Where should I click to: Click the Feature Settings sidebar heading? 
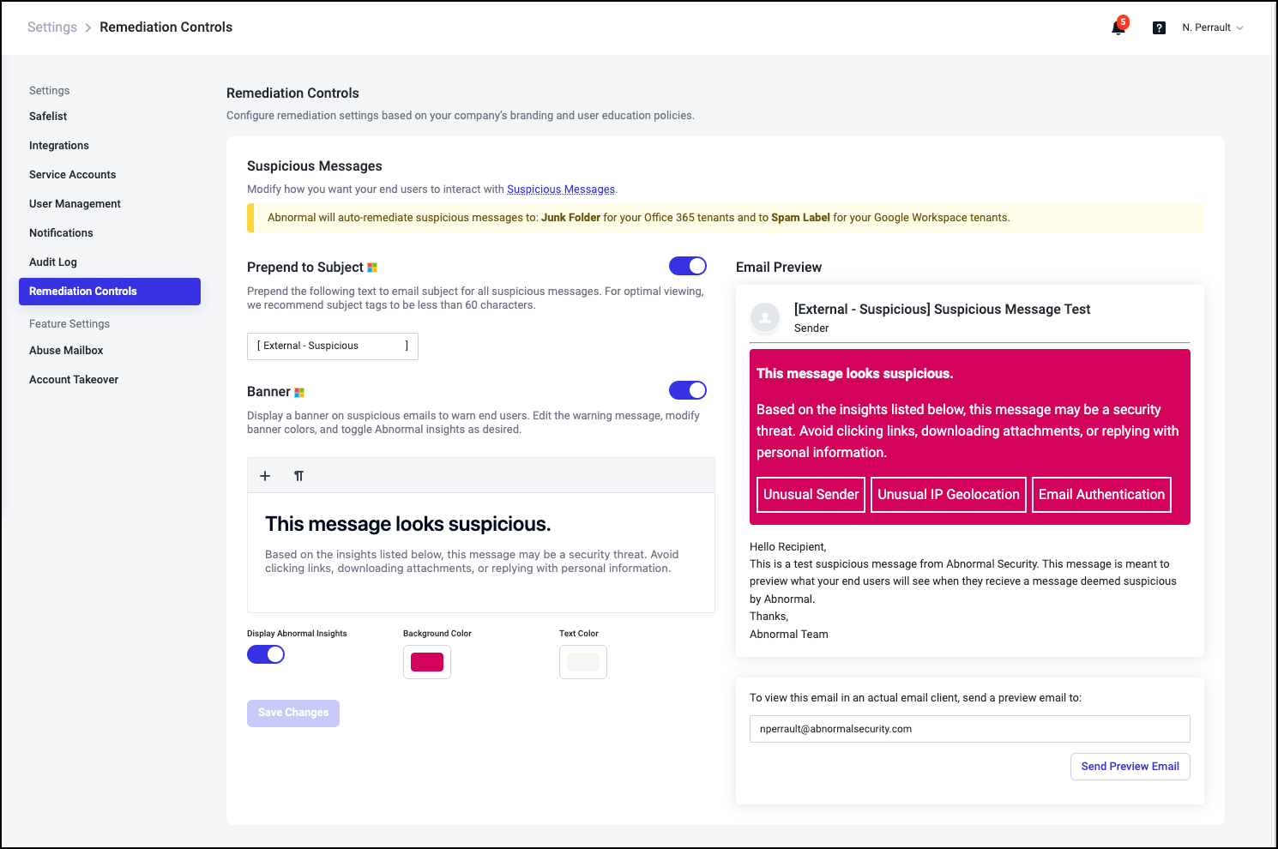point(69,324)
